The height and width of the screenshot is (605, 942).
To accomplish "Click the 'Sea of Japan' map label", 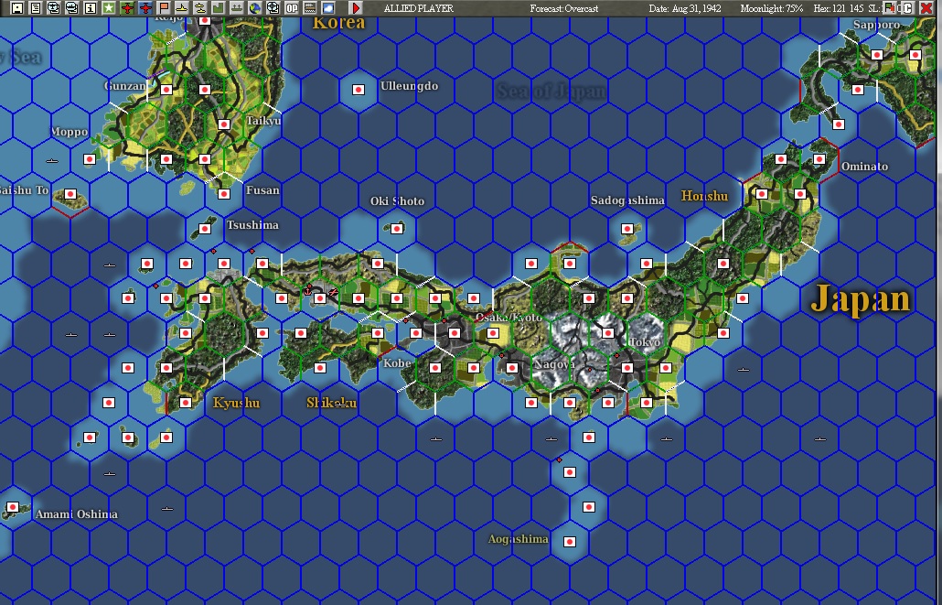I will tap(551, 91).
